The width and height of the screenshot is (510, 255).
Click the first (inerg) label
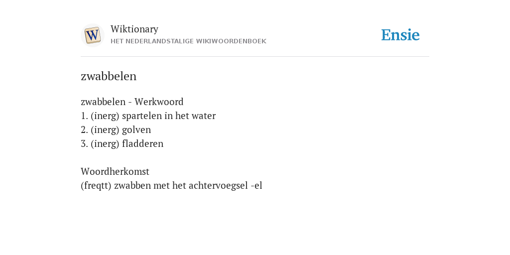[105, 116]
